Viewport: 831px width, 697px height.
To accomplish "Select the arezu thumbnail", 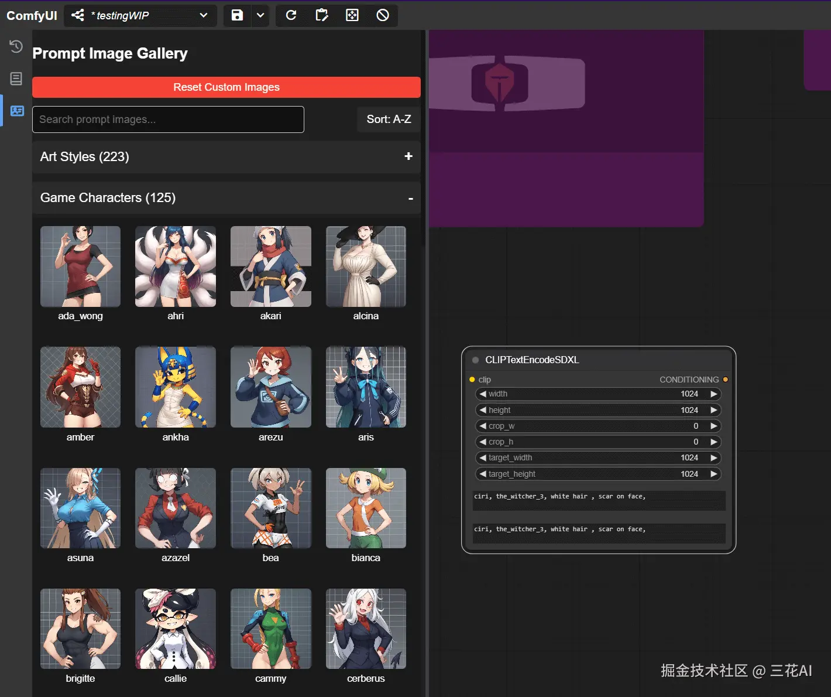I will [271, 387].
